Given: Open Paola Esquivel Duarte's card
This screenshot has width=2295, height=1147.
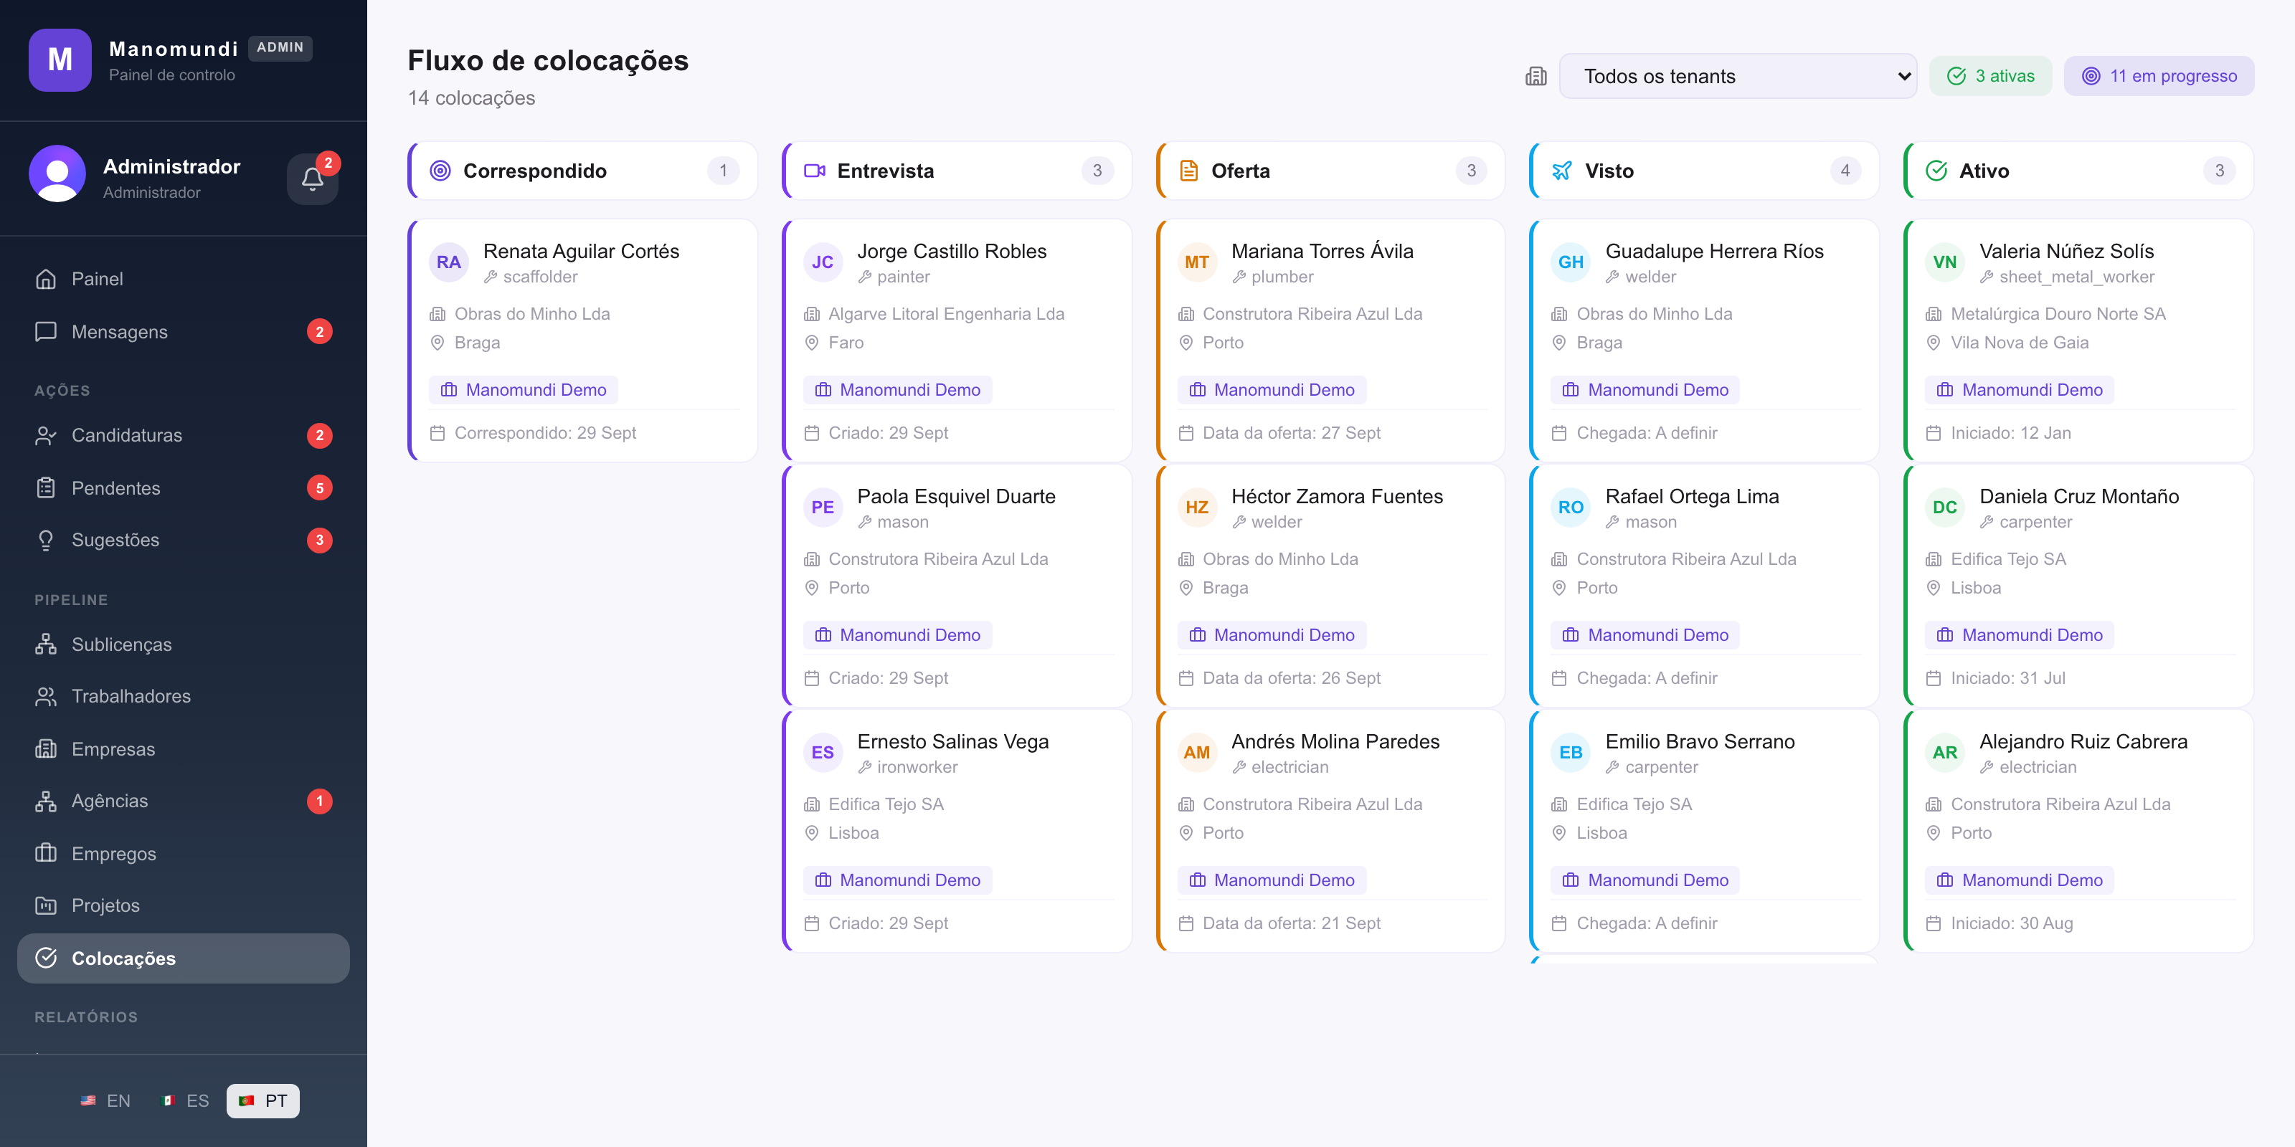Looking at the screenshot, I should (957, 586).
